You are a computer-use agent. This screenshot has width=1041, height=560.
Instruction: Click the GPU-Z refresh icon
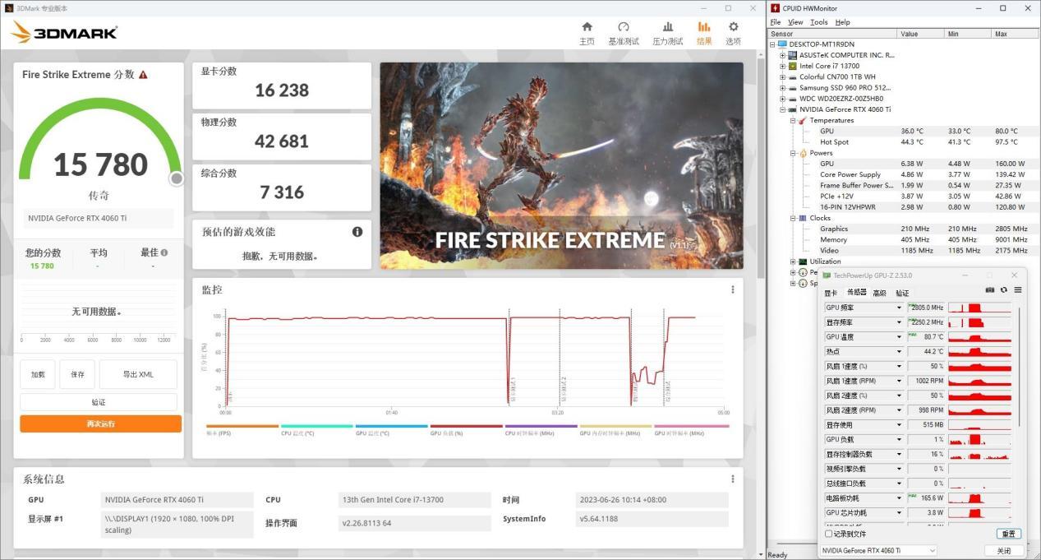pos(1003,290)
